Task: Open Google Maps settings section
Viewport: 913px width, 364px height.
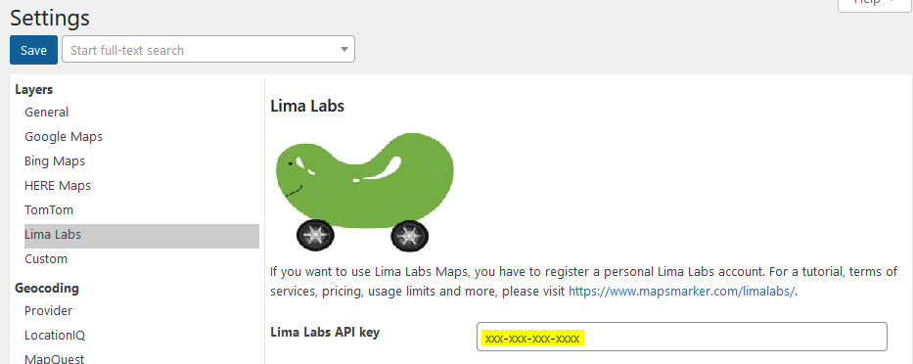Action: 64,136
